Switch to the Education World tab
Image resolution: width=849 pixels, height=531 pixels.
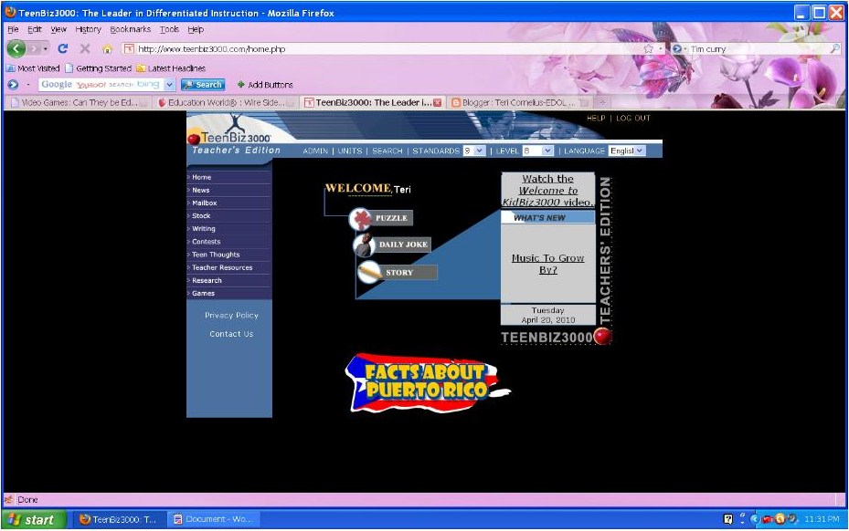tap(226, 102)
